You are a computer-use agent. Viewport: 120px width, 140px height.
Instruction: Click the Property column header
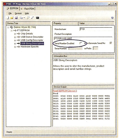pyautogui.click(x=65, y=23)
